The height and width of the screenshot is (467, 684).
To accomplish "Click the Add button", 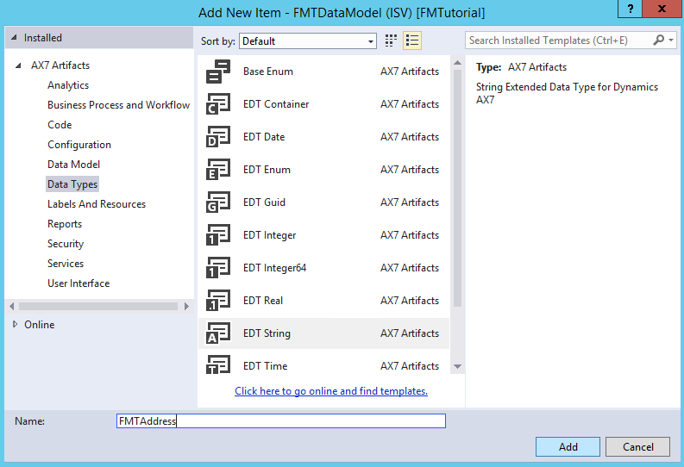I will [568, 447].
